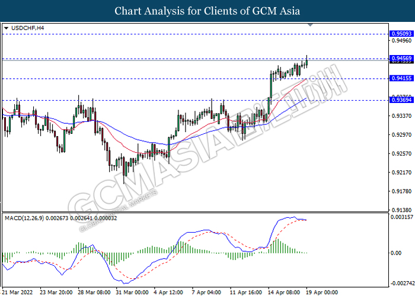The image size is (415, 296).
Task: Click the 7 Apr 04:00 time label
Action: (206, 292)
